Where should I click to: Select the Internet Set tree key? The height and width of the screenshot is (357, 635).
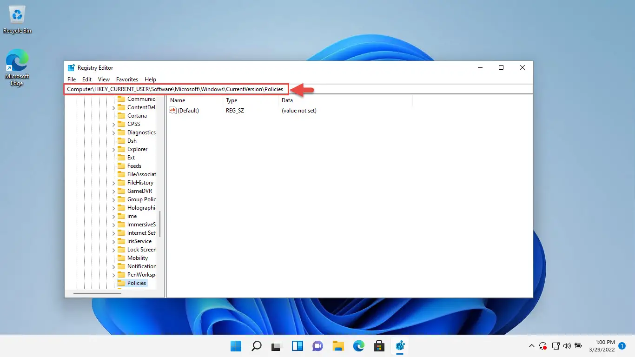click(141, 233)
